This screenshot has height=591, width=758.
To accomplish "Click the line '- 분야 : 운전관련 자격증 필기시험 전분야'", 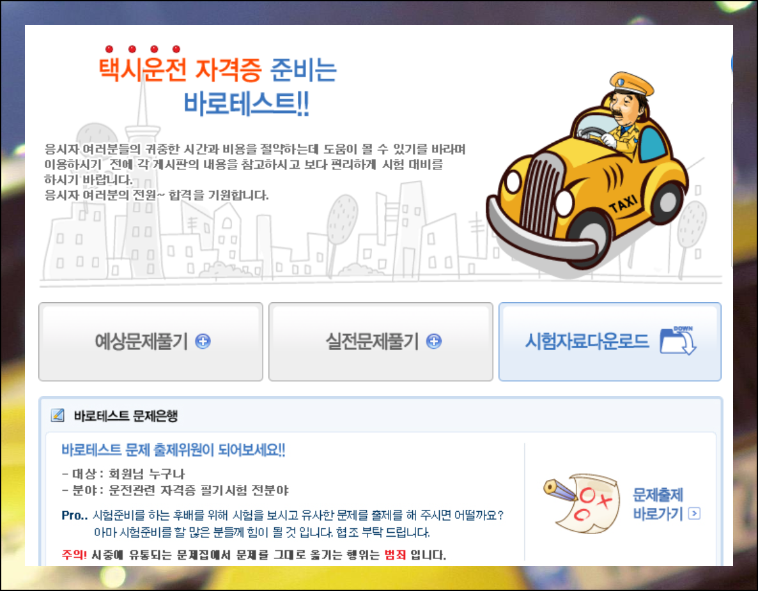I will pos(175,491).
